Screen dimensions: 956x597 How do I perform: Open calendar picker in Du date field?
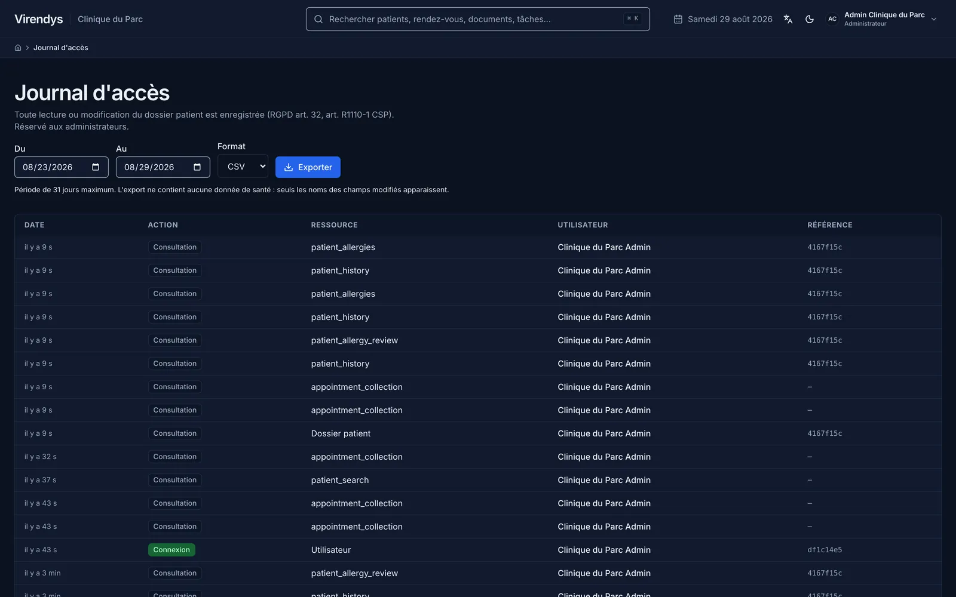point(96,167)
